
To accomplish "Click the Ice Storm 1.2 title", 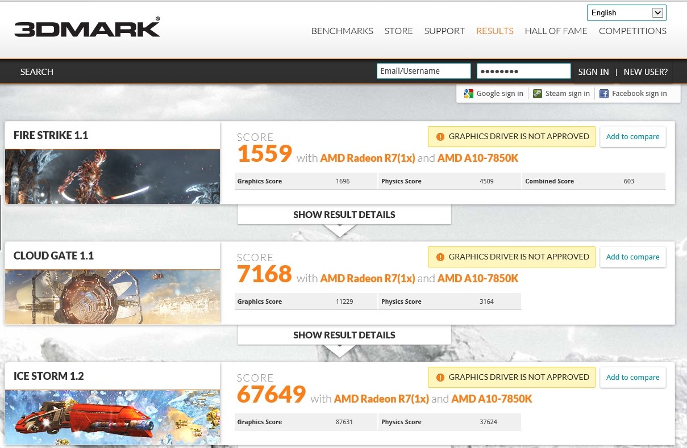I will pos(49,376).
